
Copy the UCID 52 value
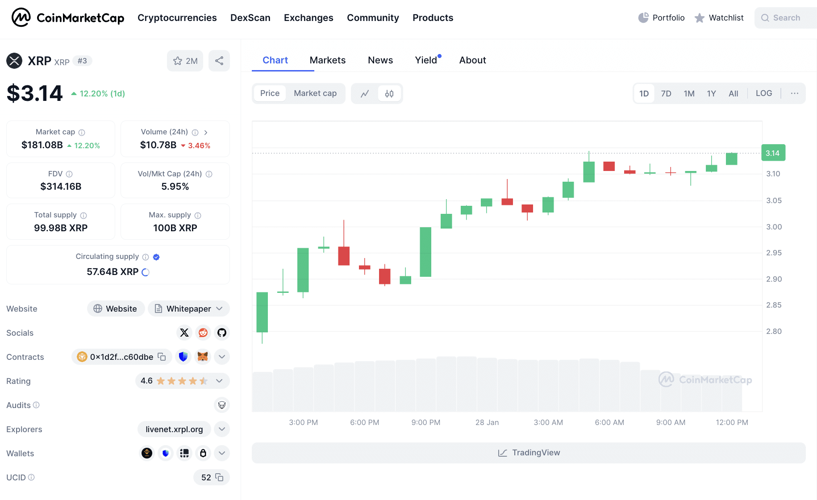tap(219, 477)
